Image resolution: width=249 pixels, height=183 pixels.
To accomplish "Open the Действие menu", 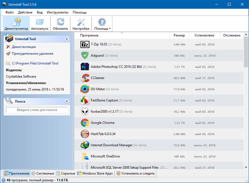I will click(25, 12).
